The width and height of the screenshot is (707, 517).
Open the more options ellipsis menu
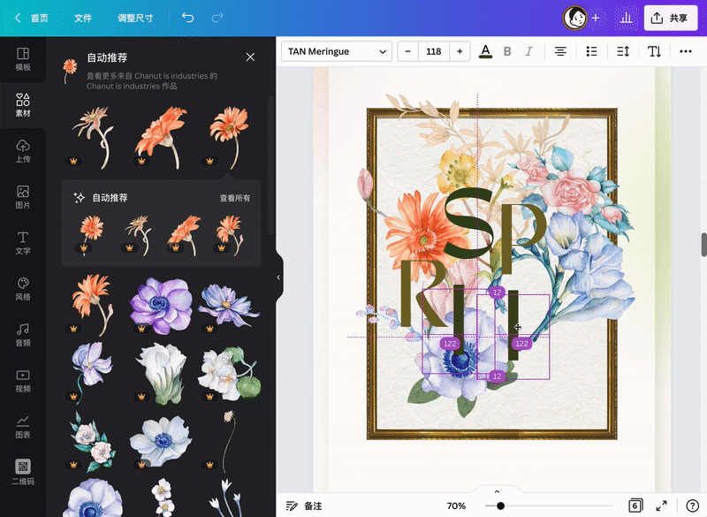[686, 51]
